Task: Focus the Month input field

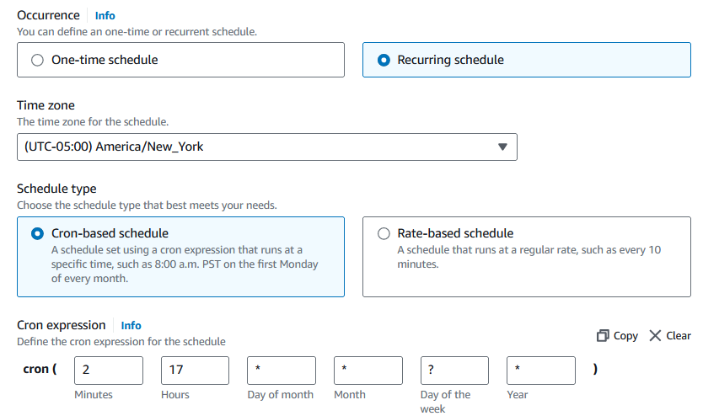Action: [x=368, y=371]
